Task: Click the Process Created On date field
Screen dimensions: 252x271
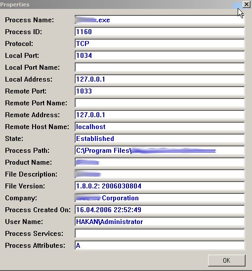Action: [160, 210]
